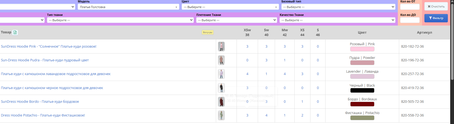Expand the Цвет filter dropdown

click(x=230, y=7)
